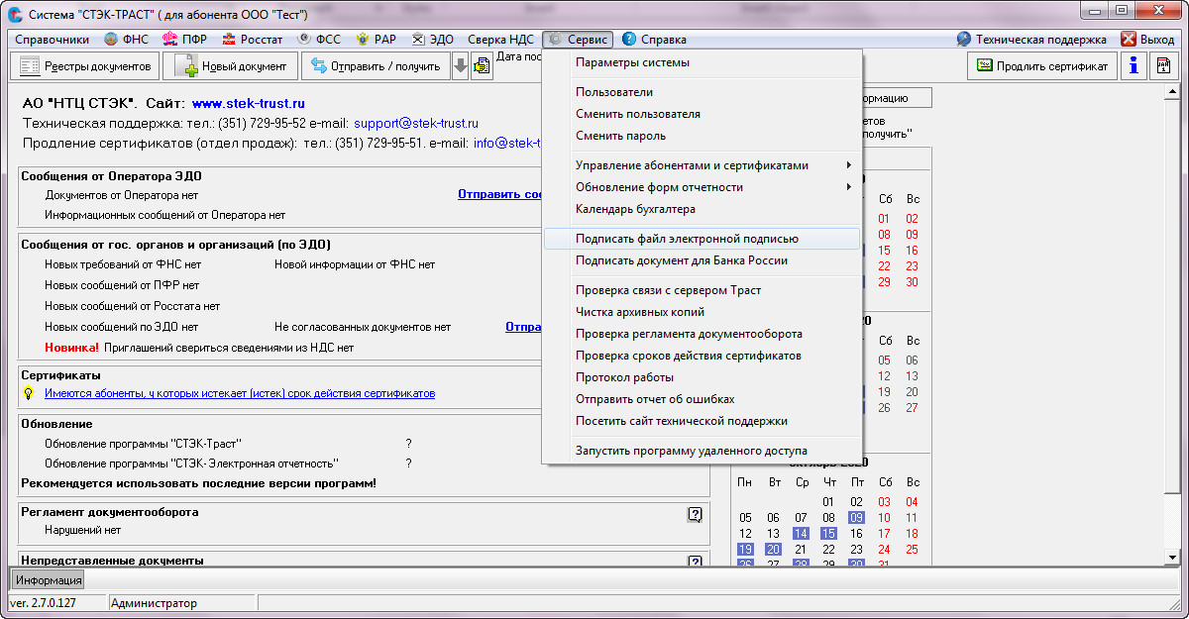Select Подписать файл электронной подписью
Screen dimensions: 1189x619
pos(703,239)
